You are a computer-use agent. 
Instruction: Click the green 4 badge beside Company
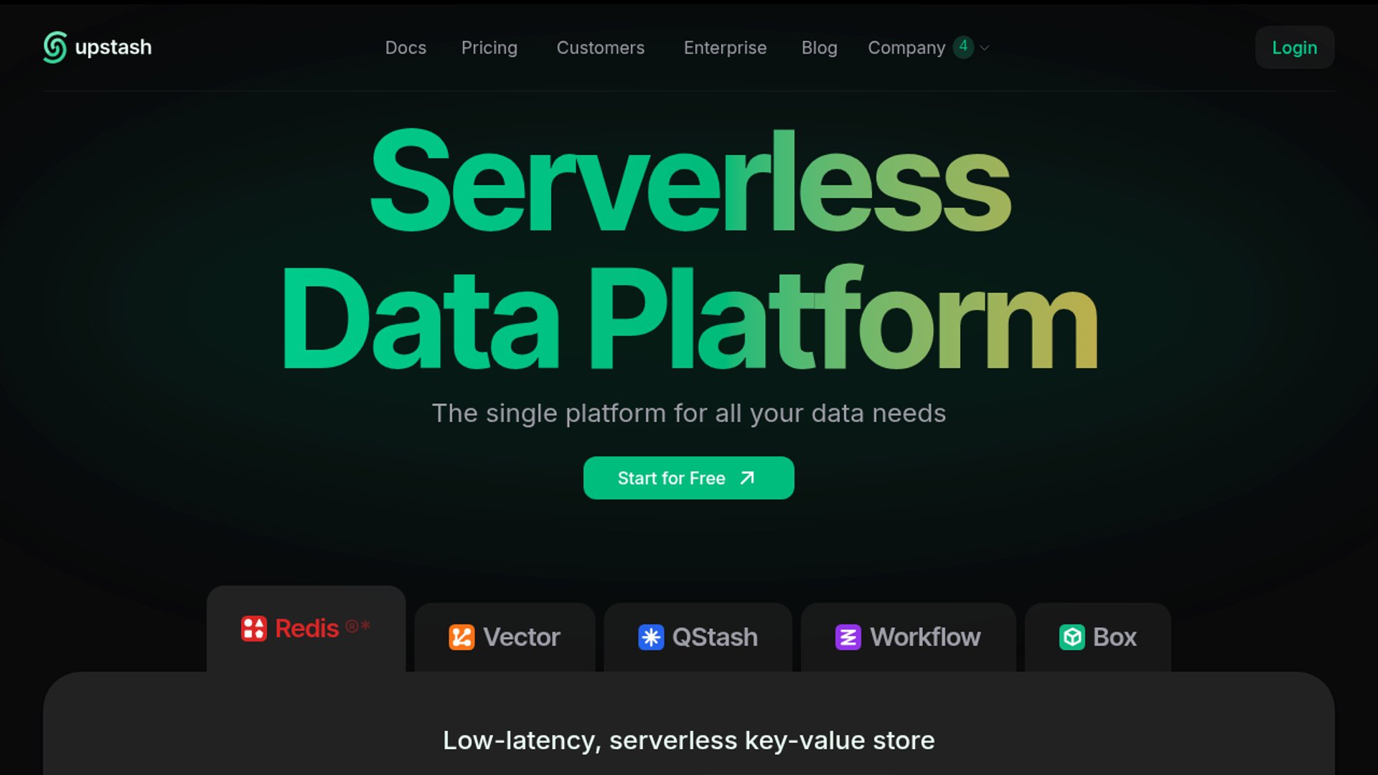(963, 47)
